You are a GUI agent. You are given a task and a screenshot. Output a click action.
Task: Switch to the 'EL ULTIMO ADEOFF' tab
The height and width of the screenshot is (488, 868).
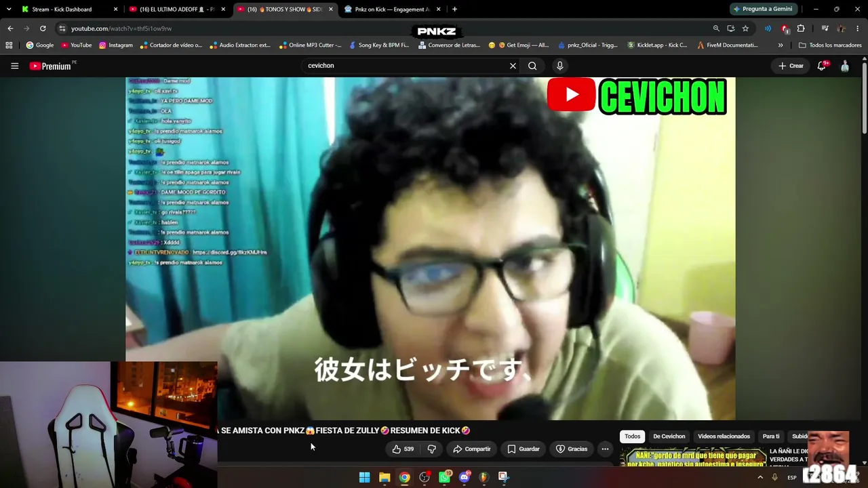tap(177, 9)
